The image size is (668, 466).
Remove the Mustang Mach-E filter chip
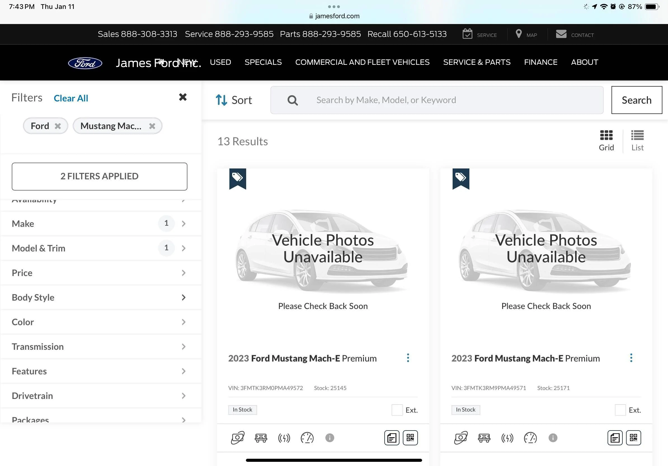click(152, 126)
